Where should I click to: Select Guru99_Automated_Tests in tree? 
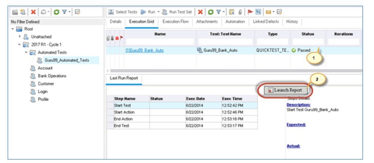[67, 60]
